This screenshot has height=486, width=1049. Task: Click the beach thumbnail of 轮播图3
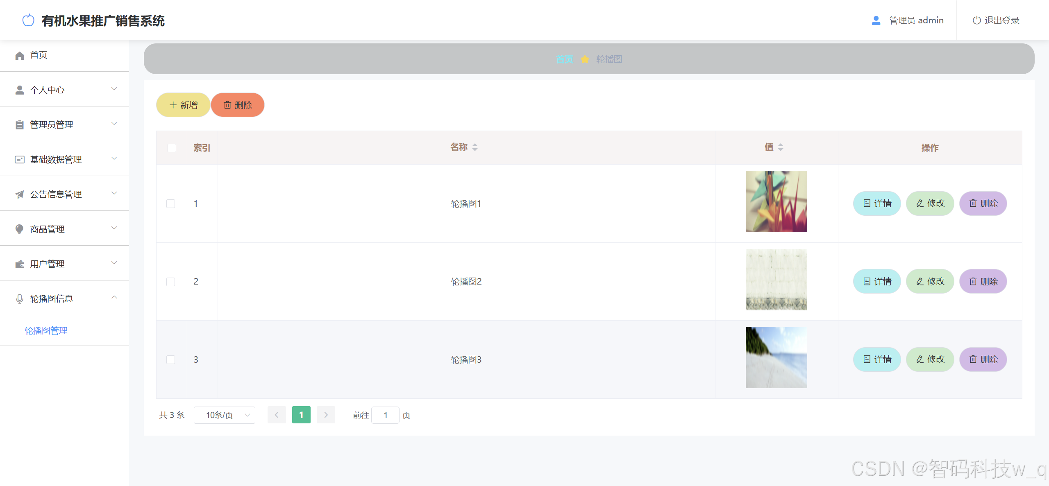point(776,357)
